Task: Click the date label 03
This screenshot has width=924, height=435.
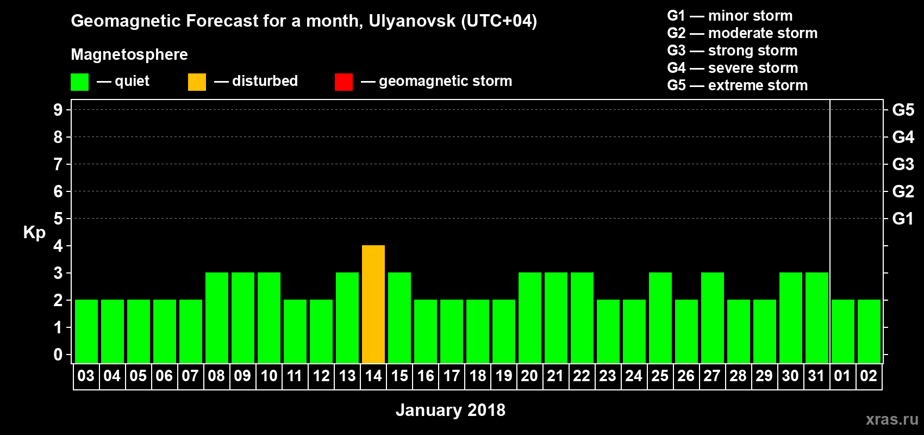Action: point(86,376)
